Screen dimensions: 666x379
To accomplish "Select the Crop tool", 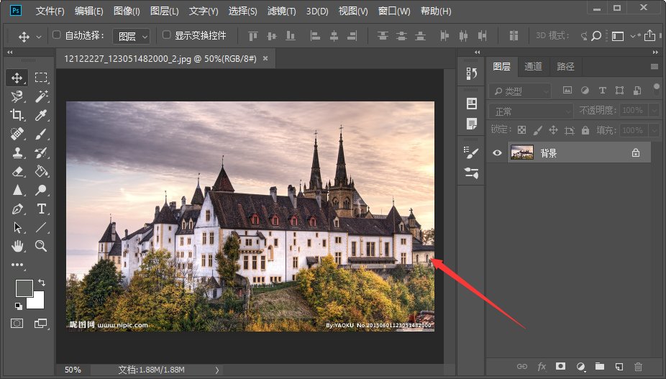I will click(17, 115).
